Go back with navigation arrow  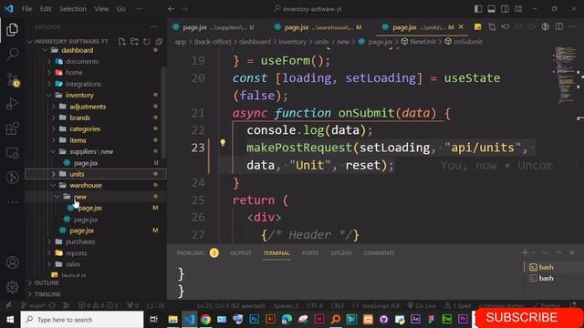pyautogui.click(x=171, y=9)
